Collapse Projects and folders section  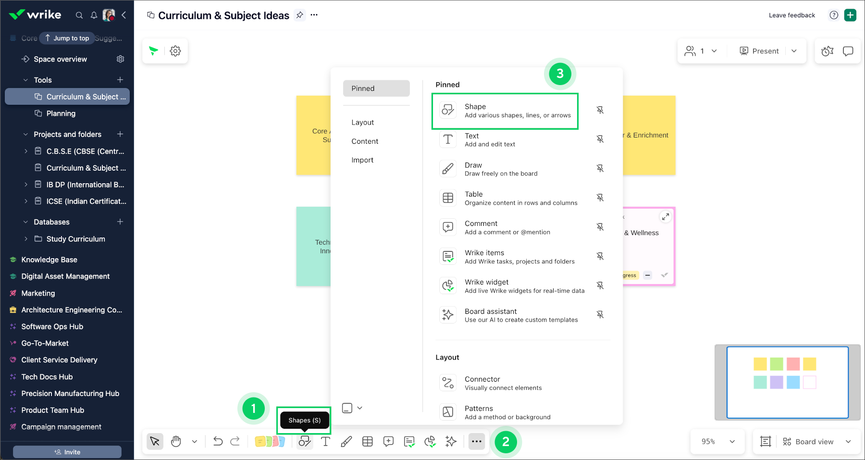[26, 134]
